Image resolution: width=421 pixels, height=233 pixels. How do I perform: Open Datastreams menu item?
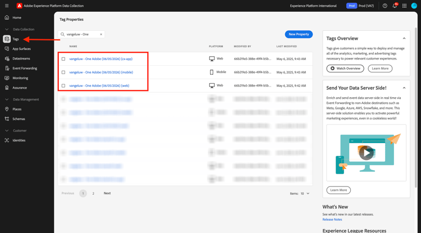(21, 58)
